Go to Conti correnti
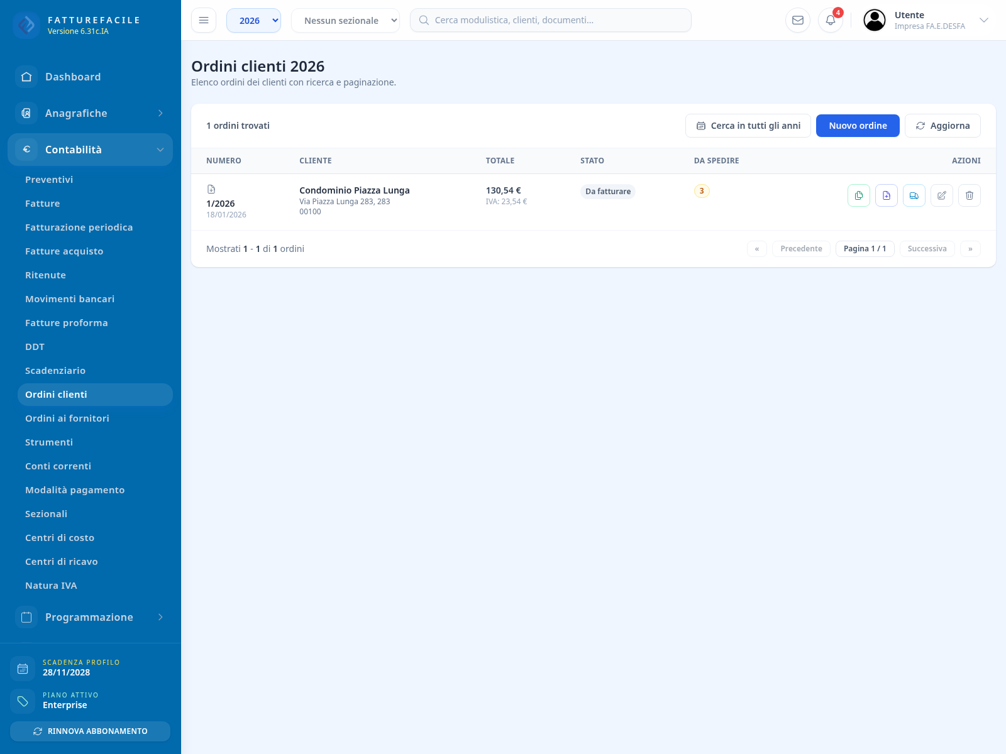Image resolution: width=1006 pixels, height=754 pixels. click(x=95, y=466)
